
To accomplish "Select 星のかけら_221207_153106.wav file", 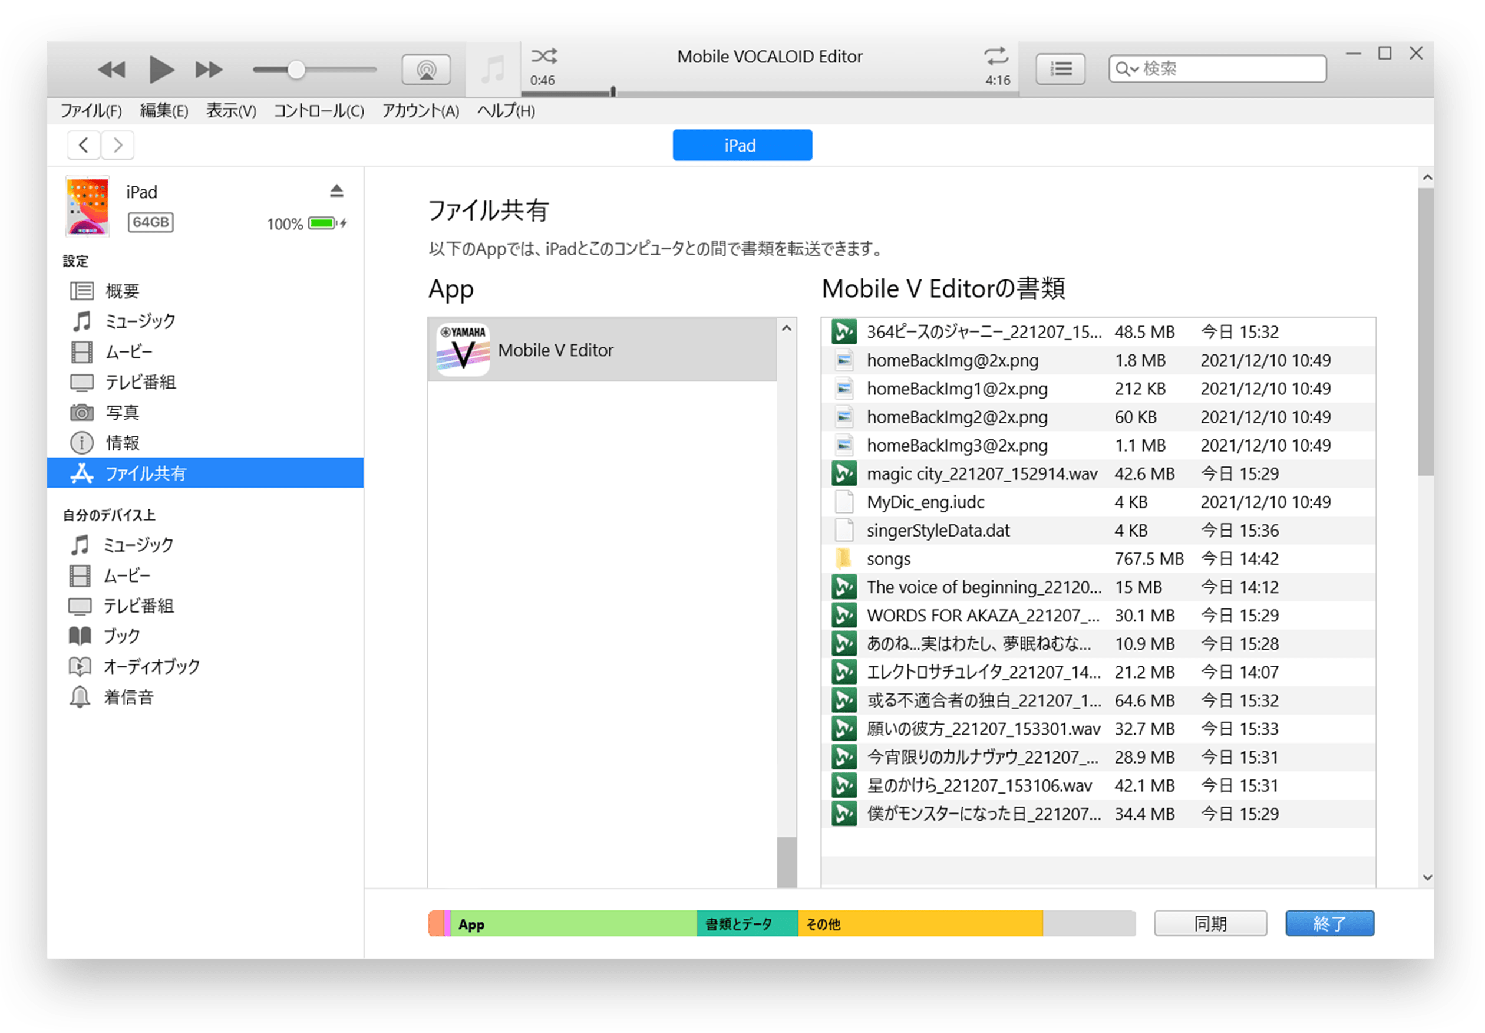I will 1098,786.
